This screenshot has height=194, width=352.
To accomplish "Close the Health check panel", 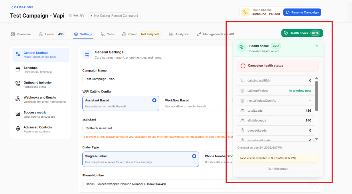I will (x=317, y=46).
